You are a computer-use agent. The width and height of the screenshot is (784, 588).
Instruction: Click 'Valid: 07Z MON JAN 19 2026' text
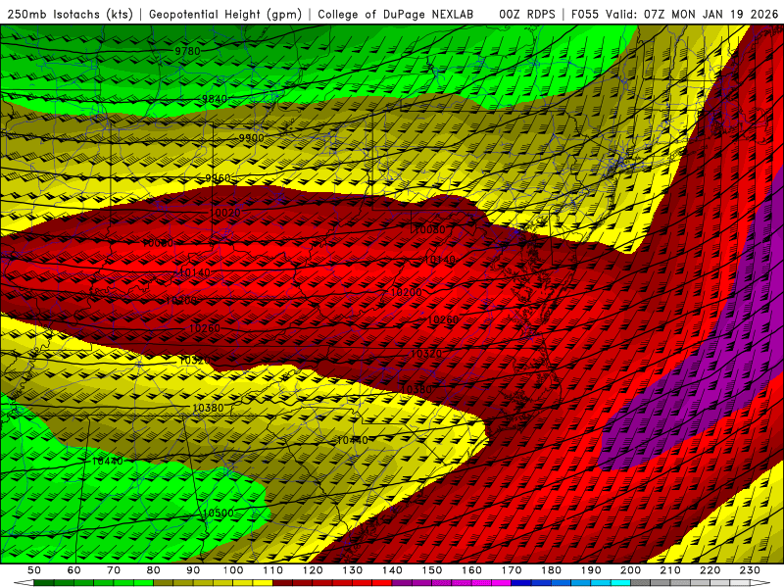(692, 15)
